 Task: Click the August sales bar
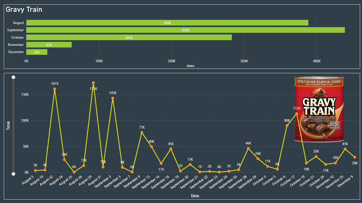[167, 23]
